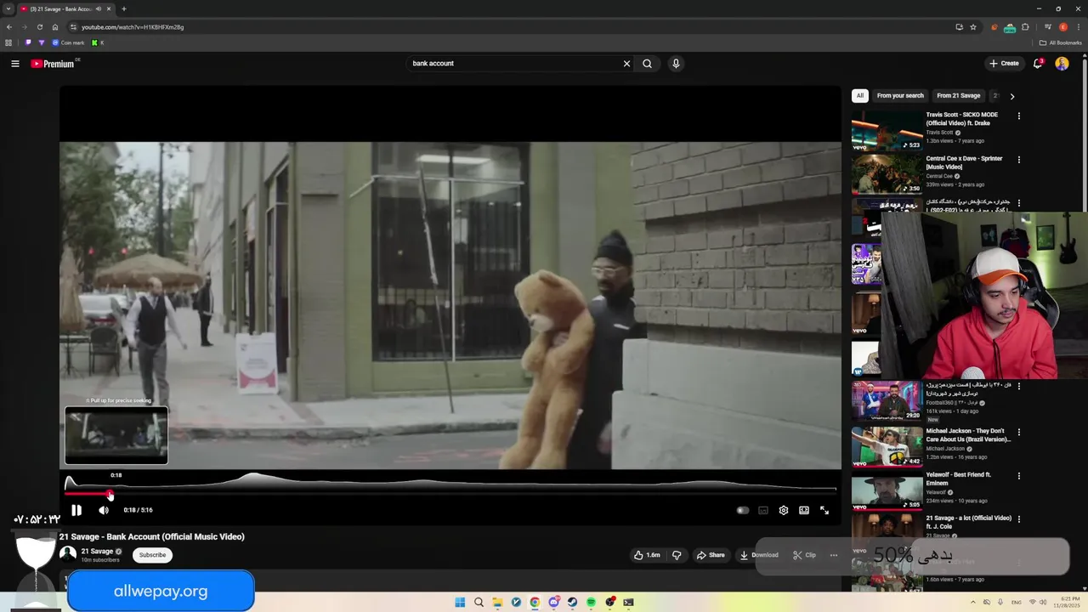Reload the page
Viewport: 1088px width, 612px height.
[39, 27]
